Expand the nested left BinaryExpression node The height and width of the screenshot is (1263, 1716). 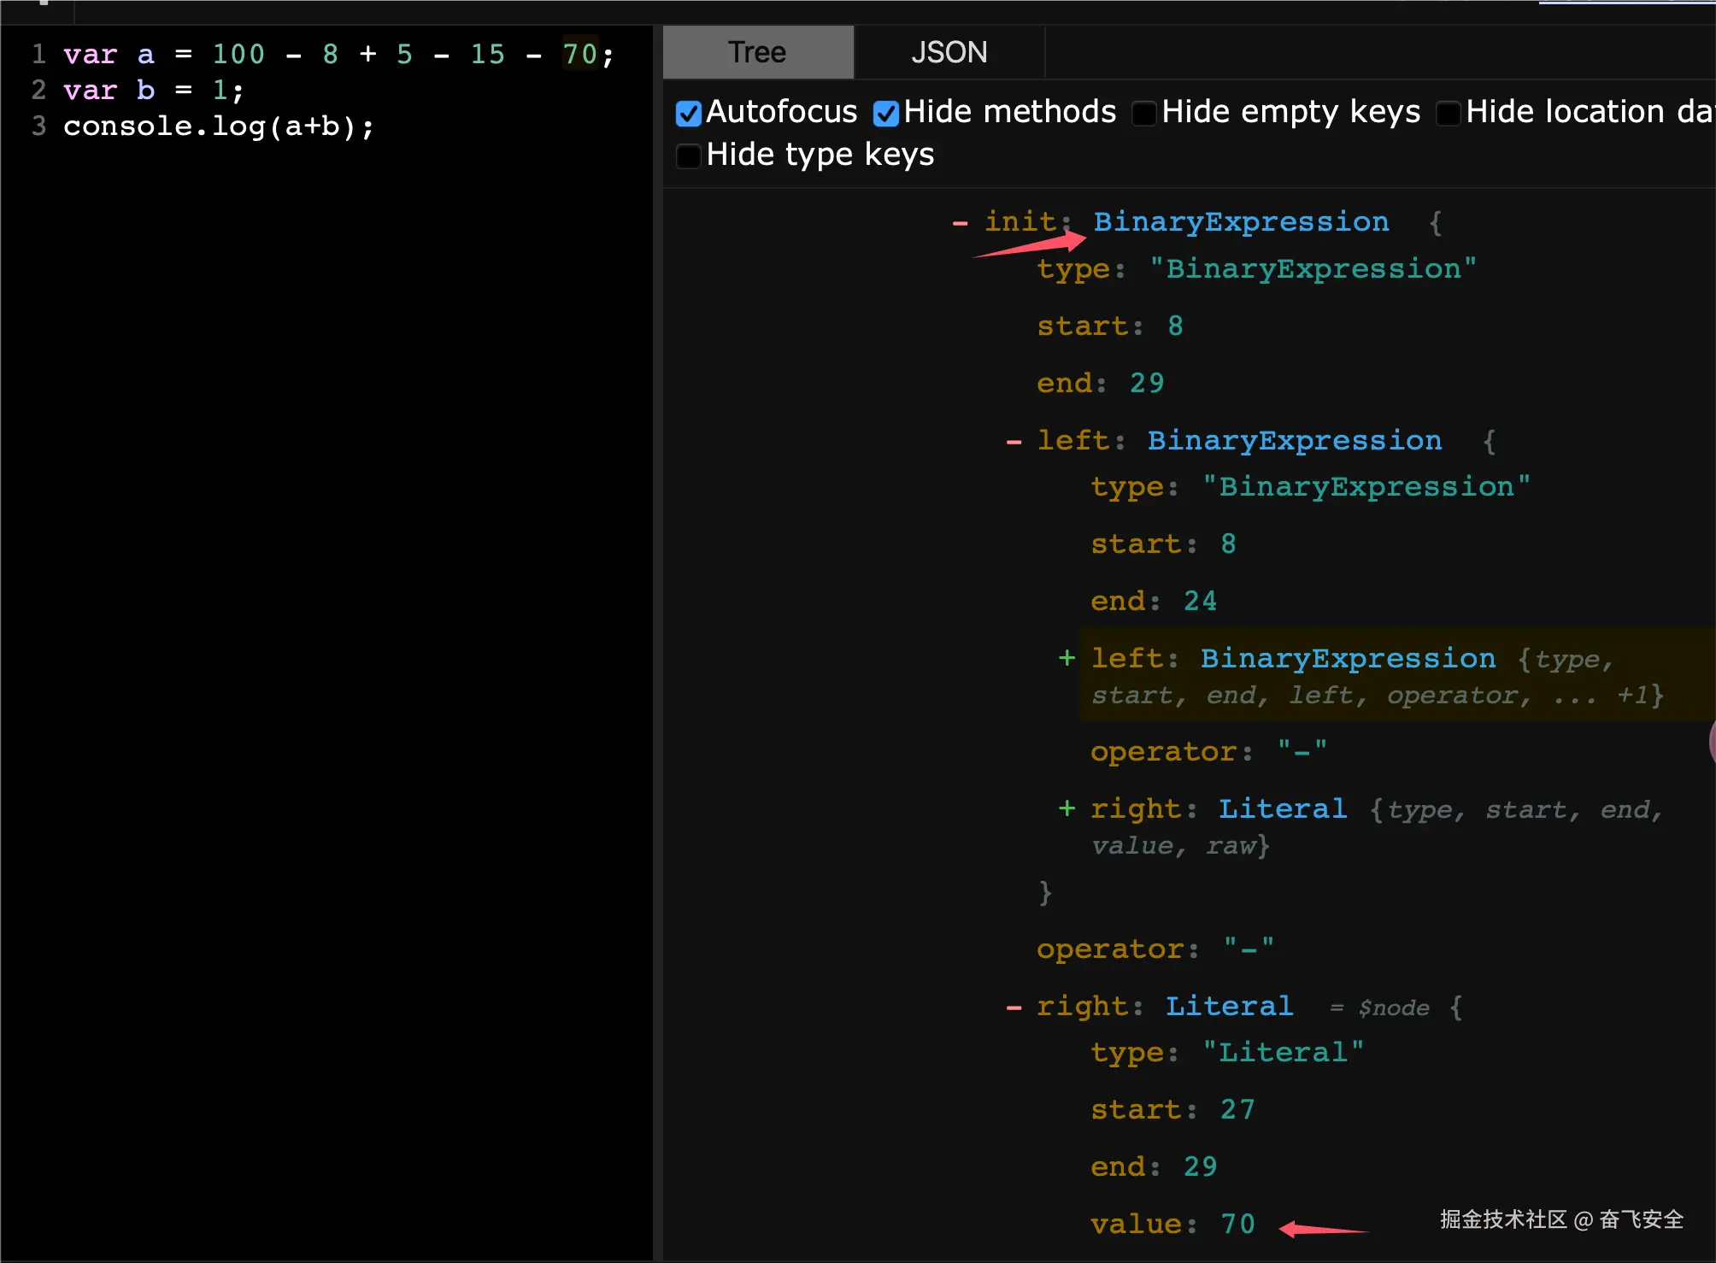(x=1067, y=658)
